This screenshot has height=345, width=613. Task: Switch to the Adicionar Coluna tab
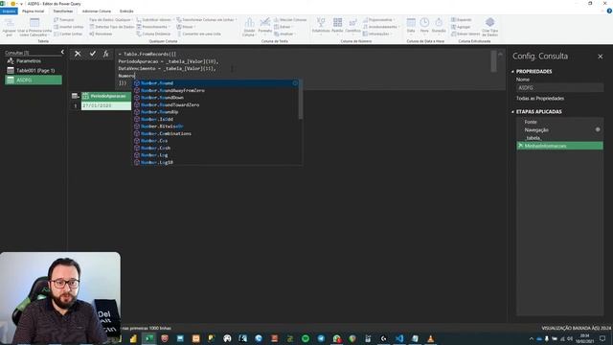tap(97, 11)
